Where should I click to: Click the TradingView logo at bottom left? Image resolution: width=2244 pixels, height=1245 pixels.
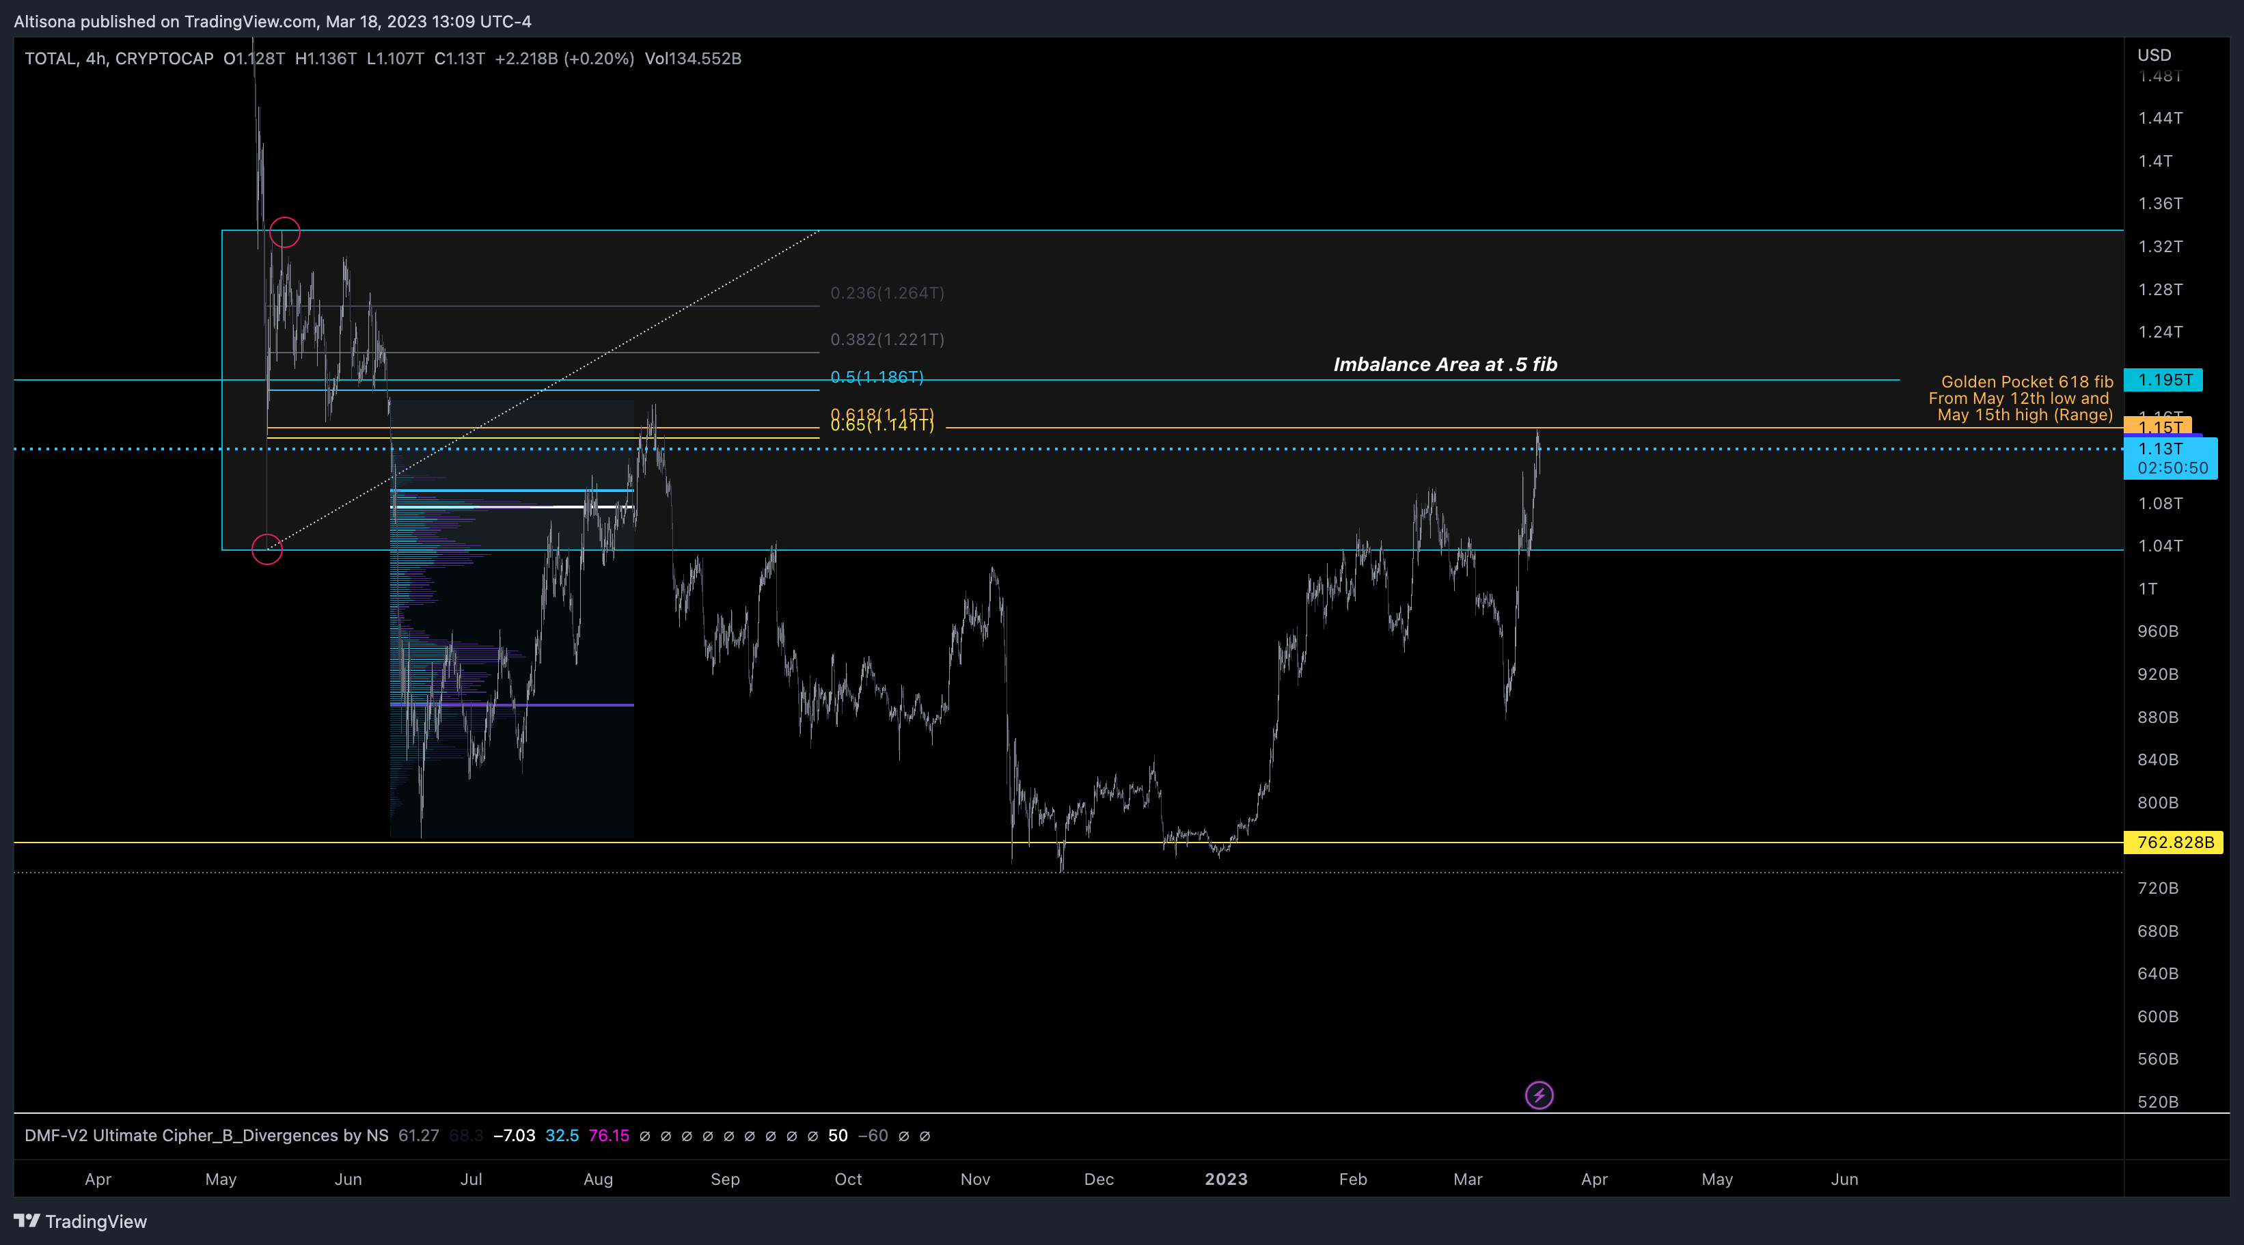(x=80, y=1220)
